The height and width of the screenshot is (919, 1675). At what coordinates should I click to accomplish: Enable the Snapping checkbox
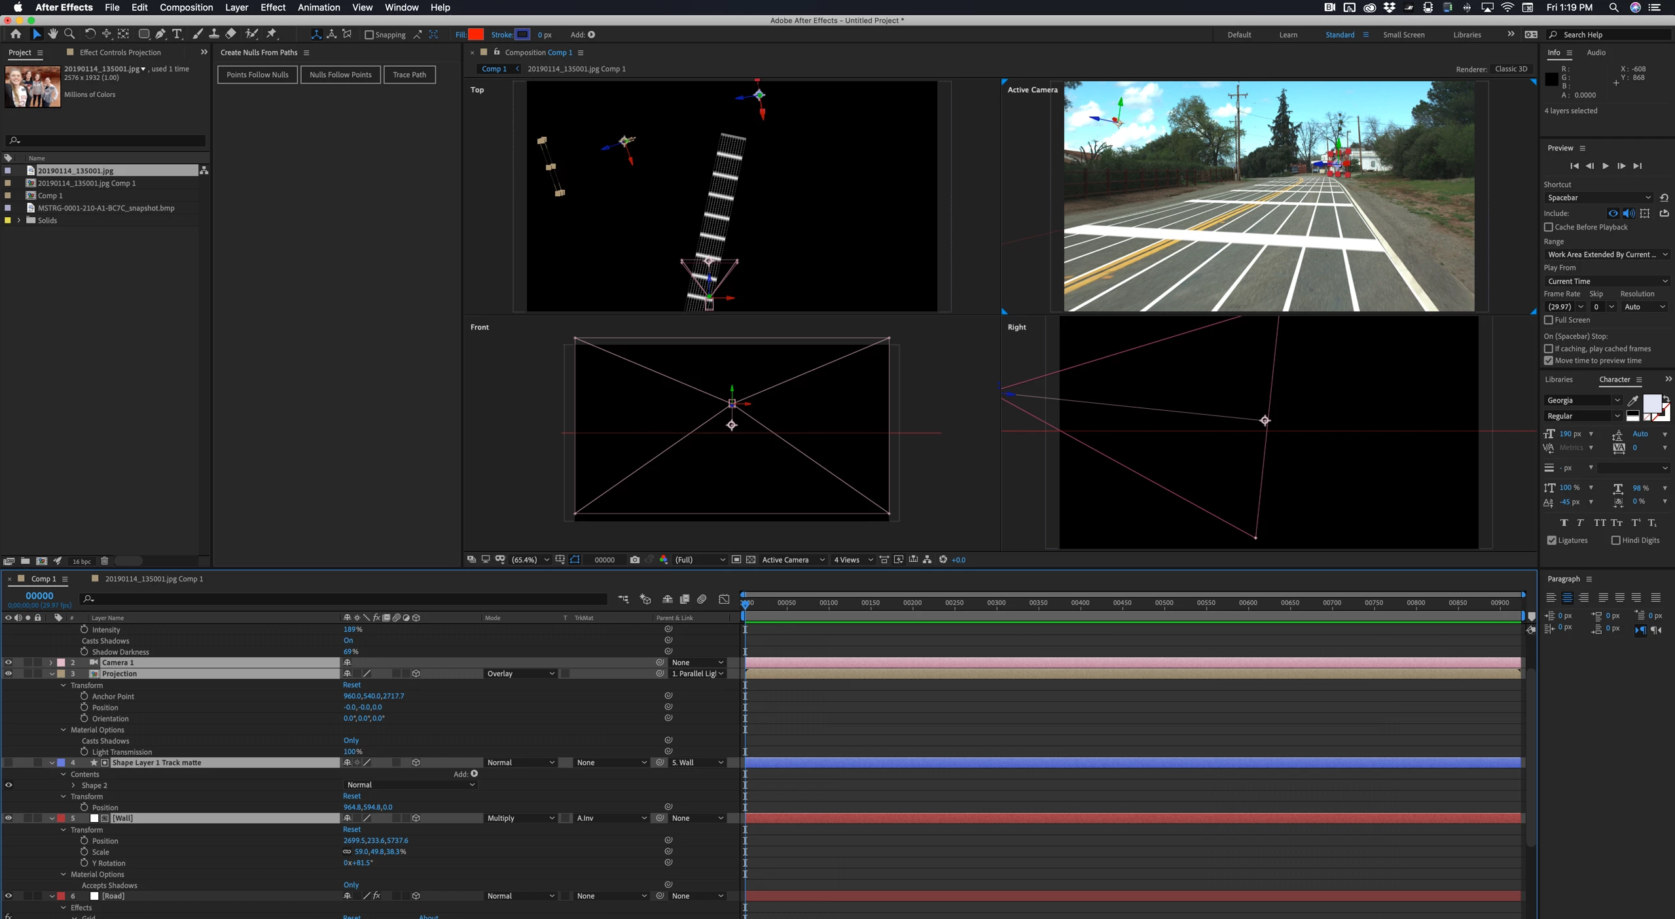click(x=369, y=35)
